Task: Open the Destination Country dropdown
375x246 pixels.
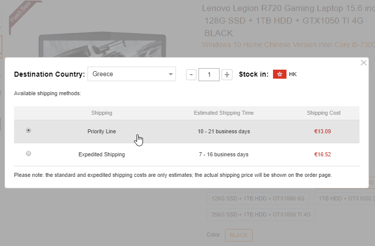Action: pos(131,74)
